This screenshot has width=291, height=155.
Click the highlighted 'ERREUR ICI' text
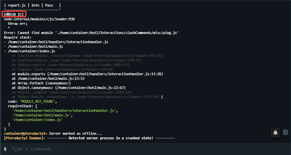[x=14, y=14]
